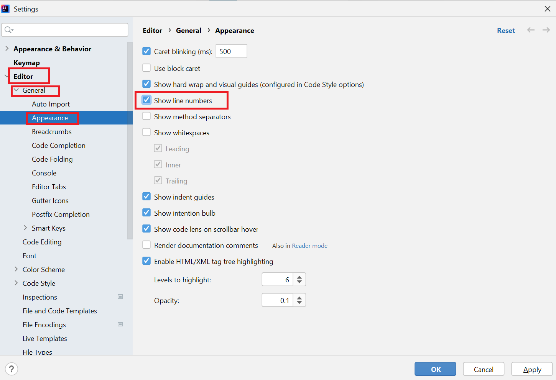
Task: Click the Editor breadcrumb at the top
Action: point(152,30)
